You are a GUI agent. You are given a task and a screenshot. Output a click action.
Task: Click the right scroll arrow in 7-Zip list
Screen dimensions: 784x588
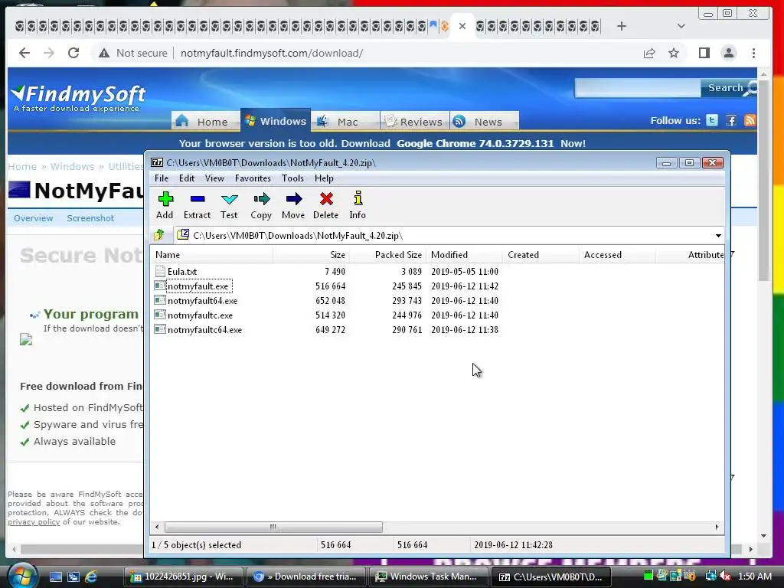[717, 527]
